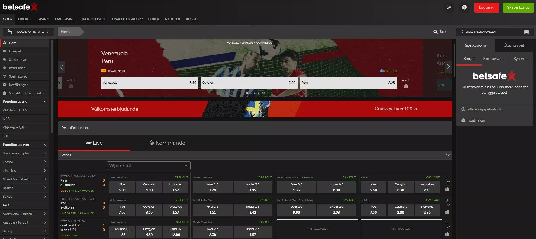Click the Betsafe logo in header

pyautogui.click(x=20, y=7)
